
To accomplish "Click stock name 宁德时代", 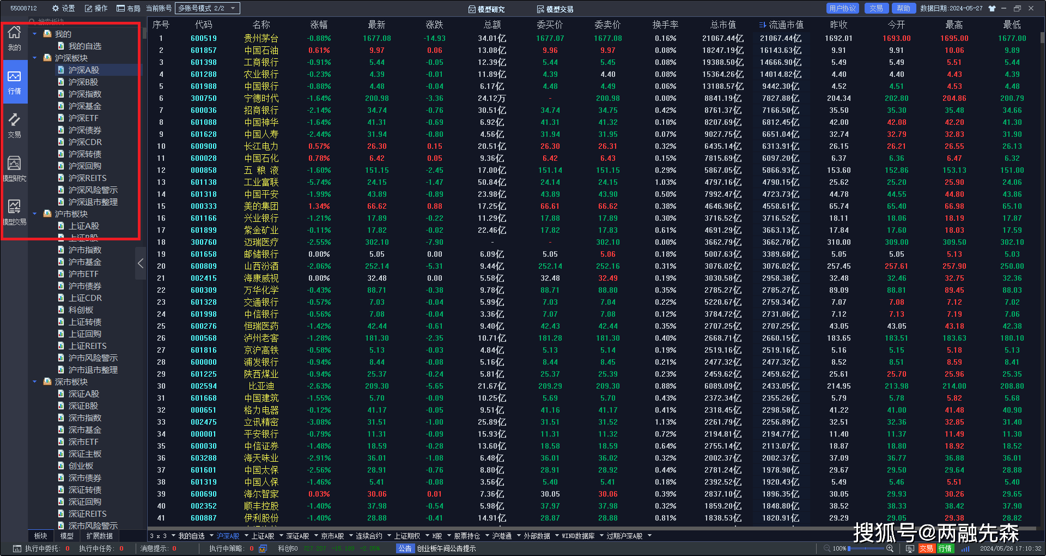I will click(261, 98).
